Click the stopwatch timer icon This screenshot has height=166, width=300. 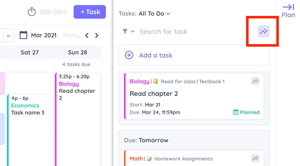pyautogui.click(x=32, y=12)
